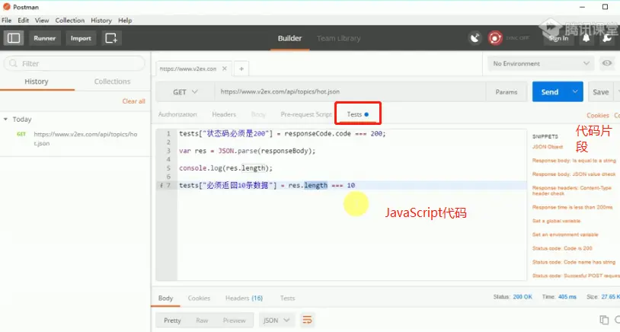Insert 'Set an environment variable' snippet
Screen dimensions: 620x332
point(565,235)
